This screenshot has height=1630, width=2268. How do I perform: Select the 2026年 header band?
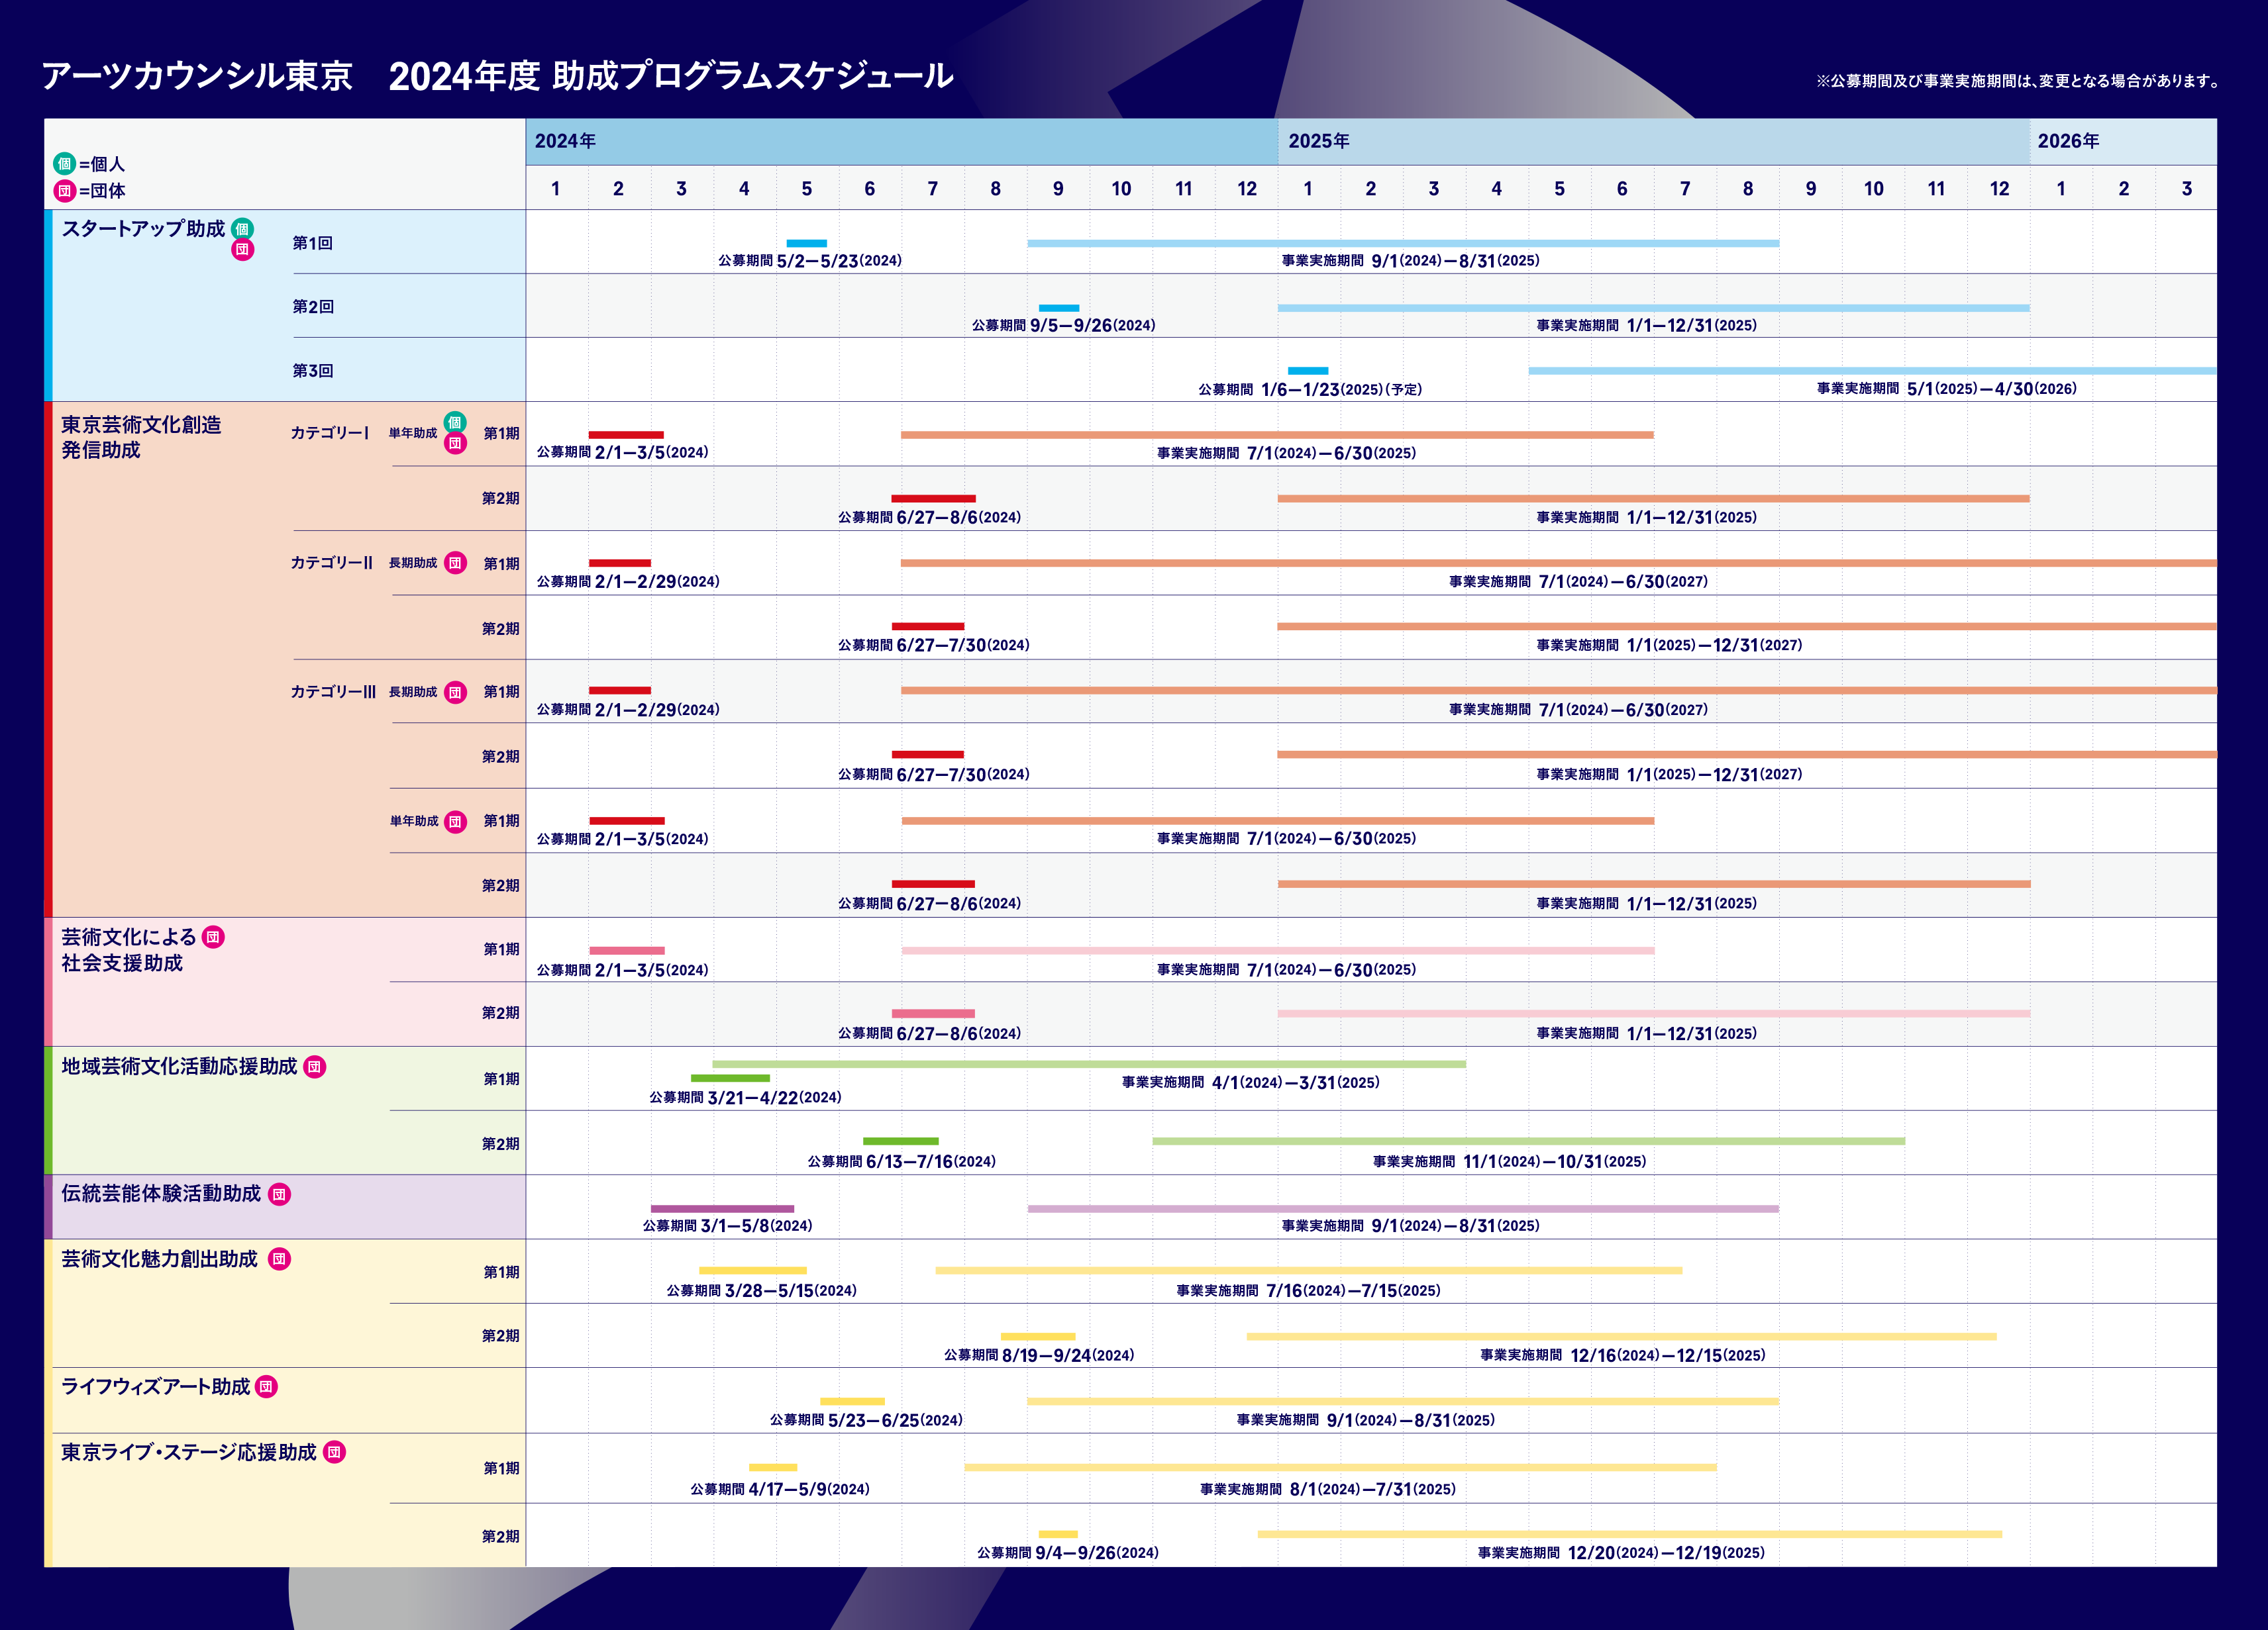(2123, 141)
